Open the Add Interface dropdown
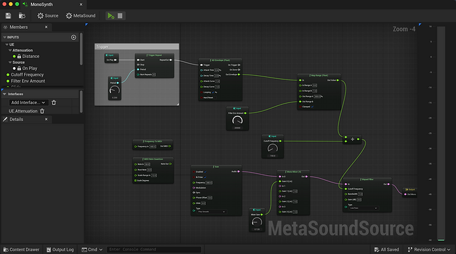Screen dimensions: 456x254 (x=28, y=102)
